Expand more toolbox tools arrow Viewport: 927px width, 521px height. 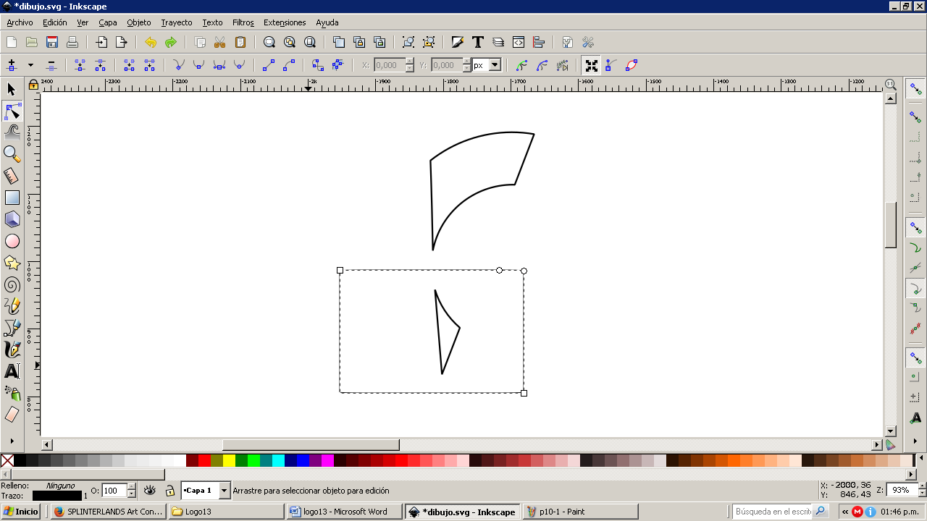tap(12, 440)
